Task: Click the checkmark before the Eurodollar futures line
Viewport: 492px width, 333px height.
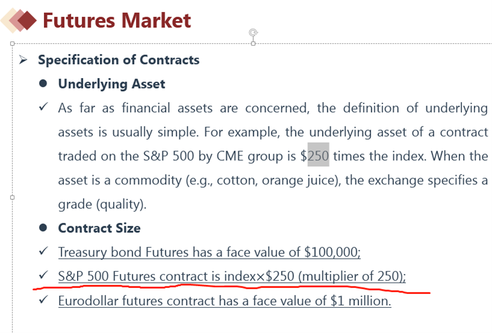Action: click(43, 299)
